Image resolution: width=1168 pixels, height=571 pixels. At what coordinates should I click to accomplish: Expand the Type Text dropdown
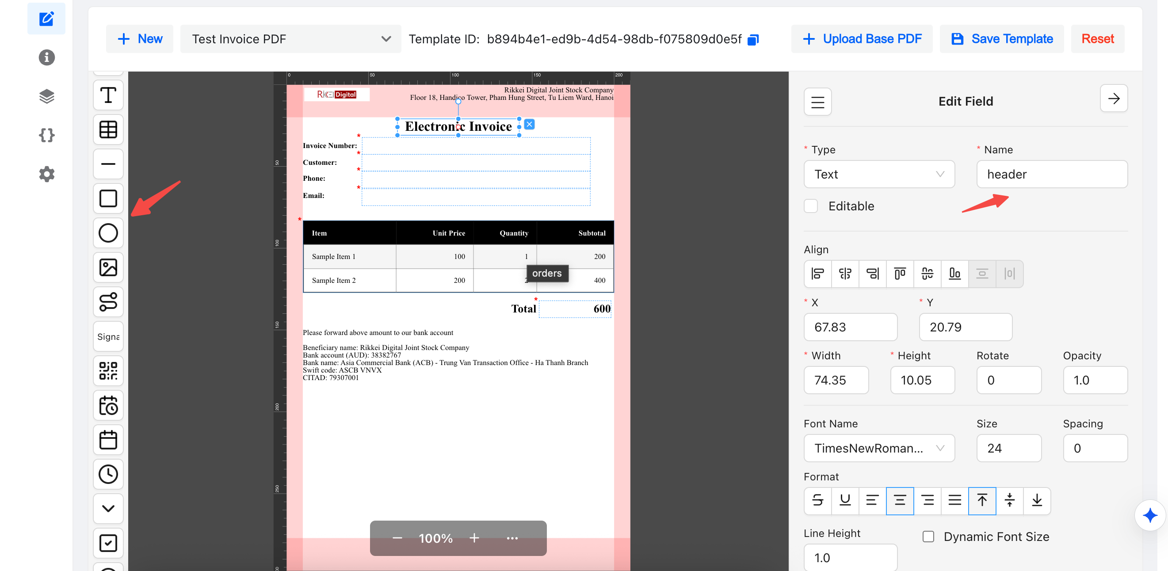coord(879,174)
